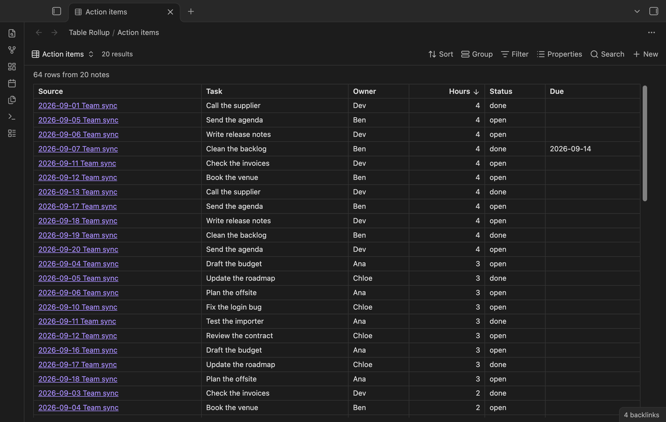This screenshot has width=666, height=422.
Task: Click the table vertical scrollbar
Action: tap(644, 143)
